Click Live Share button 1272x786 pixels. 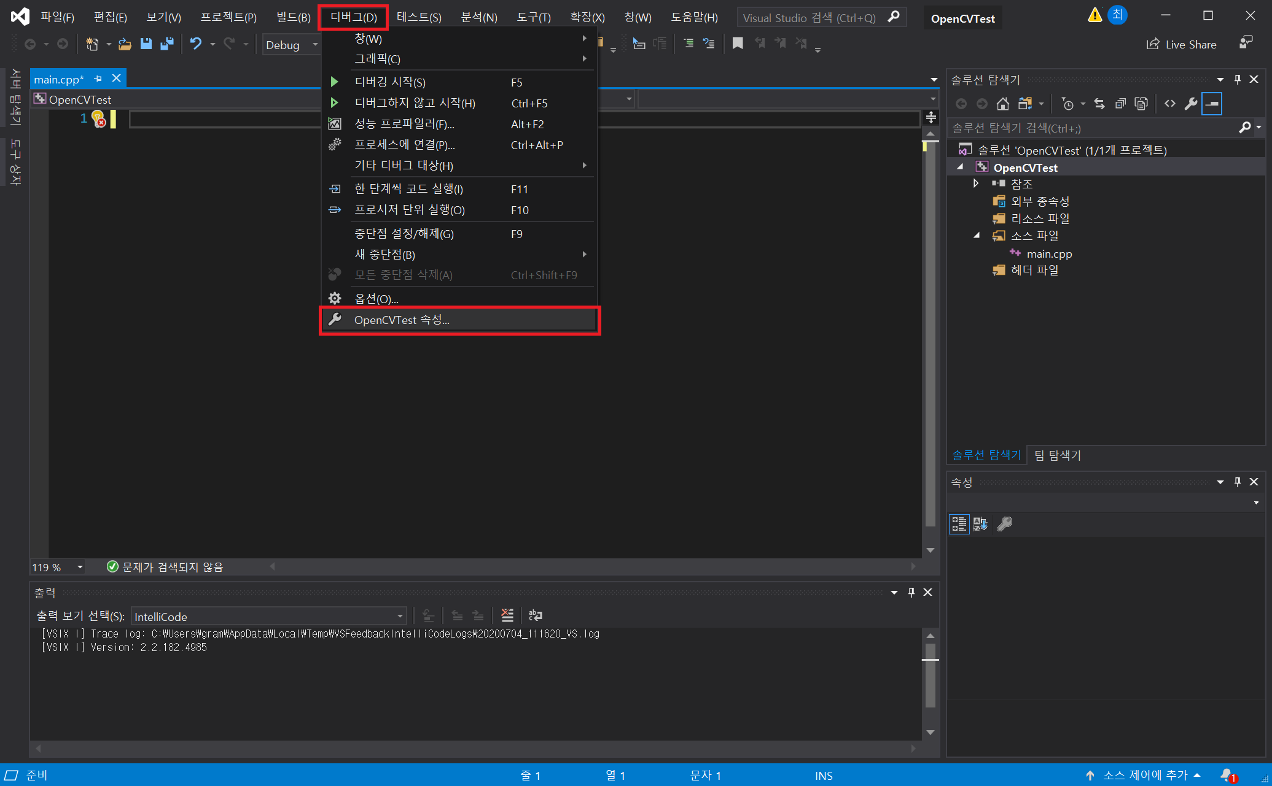[1182, 44]
